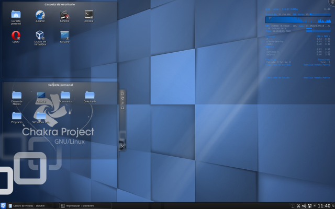Open the Konsole terminal icon
Screen dimensions: 335x209
pyautogui.click(x=89, y=15)
